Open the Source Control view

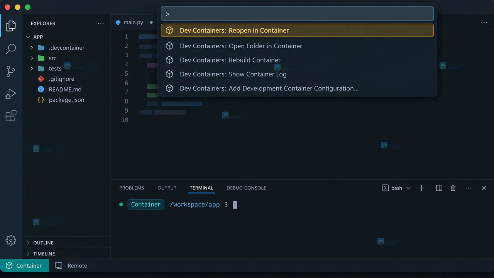[x=11, y=71]
